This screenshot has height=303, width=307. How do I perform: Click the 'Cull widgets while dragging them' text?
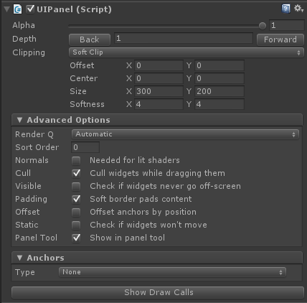coord(157,173)
